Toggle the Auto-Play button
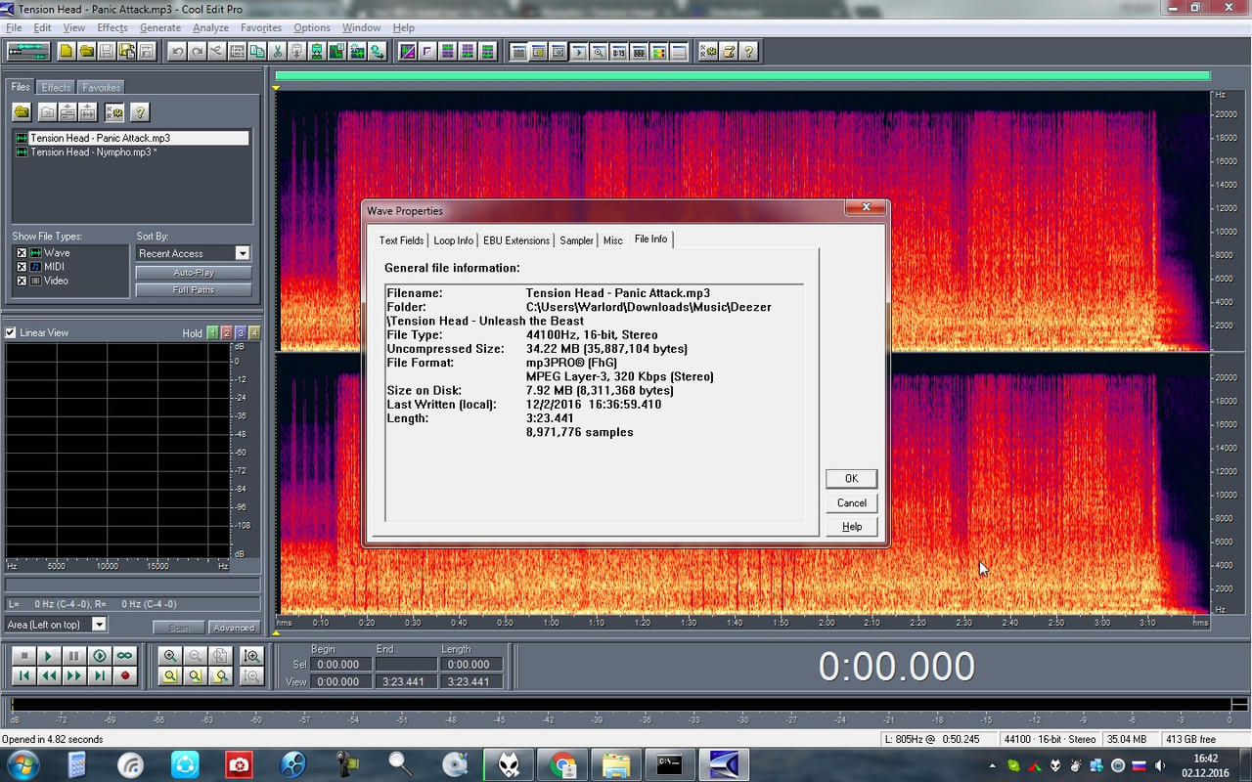This screenshot has width=1252, height=782. point(194,273)
